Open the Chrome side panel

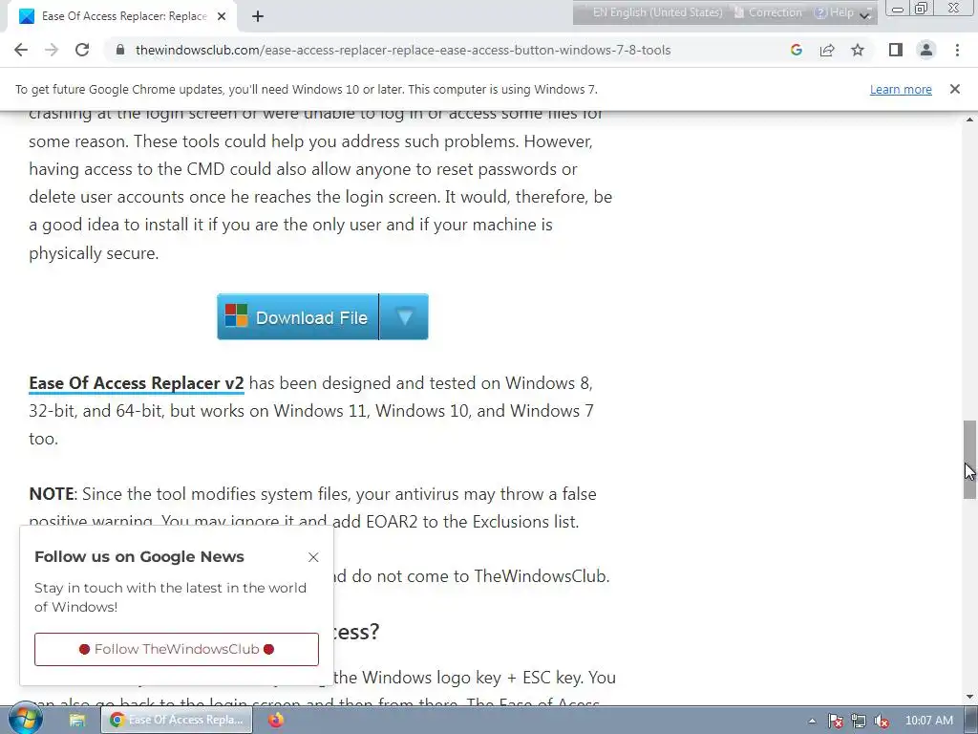pos(896,50)
